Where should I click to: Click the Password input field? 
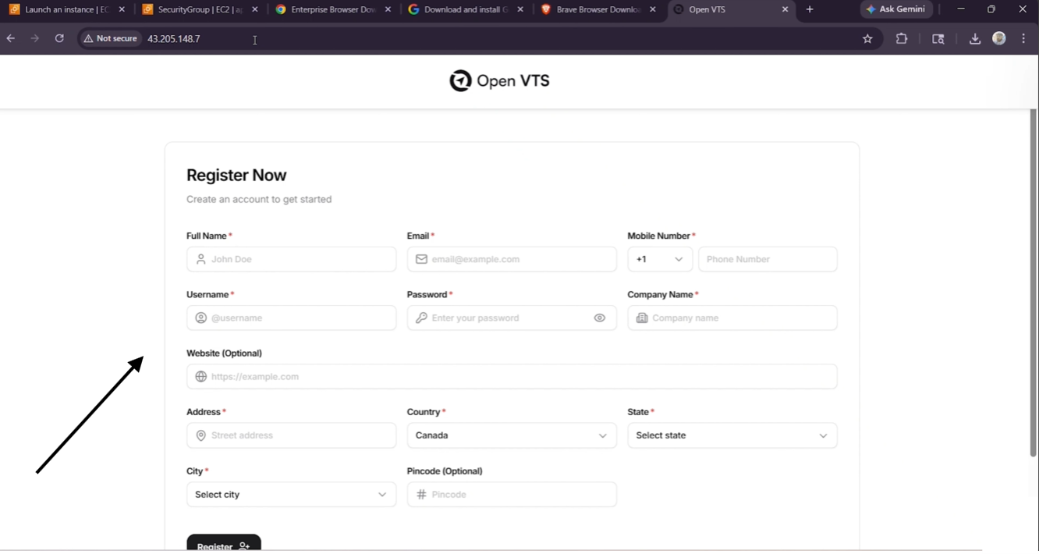tap(512, 318)
